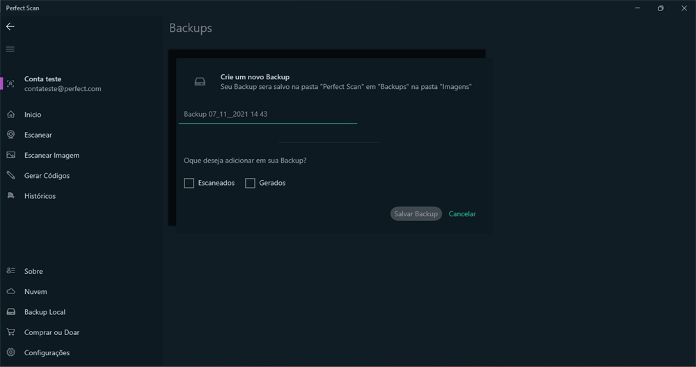This screenshot has width=696, height=367.
Task: Open the Nuvem cloud icon
Action: coord(10,292)
